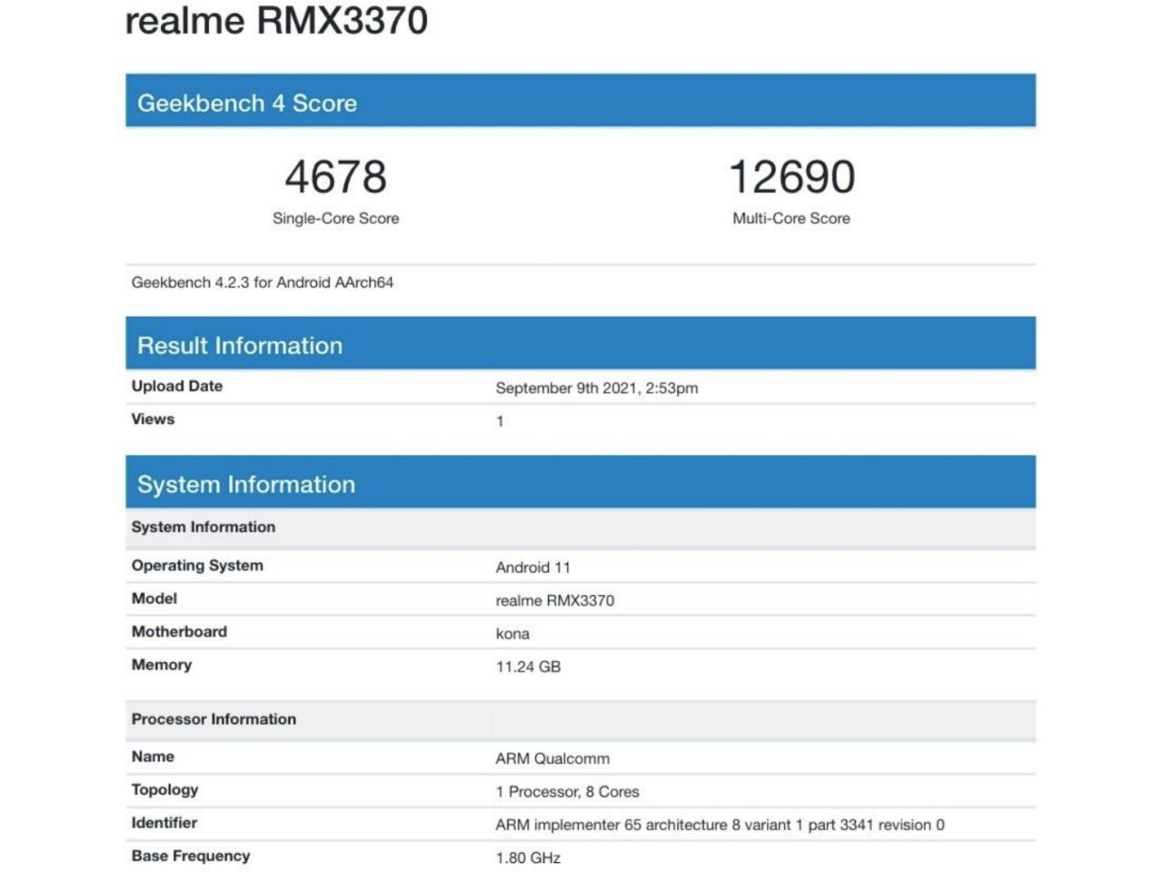Image resolution: width=1163 pixels, height=872 pixels.
Task: Click the 1.80 GHz base frequency value
Action: click(528, 857)
